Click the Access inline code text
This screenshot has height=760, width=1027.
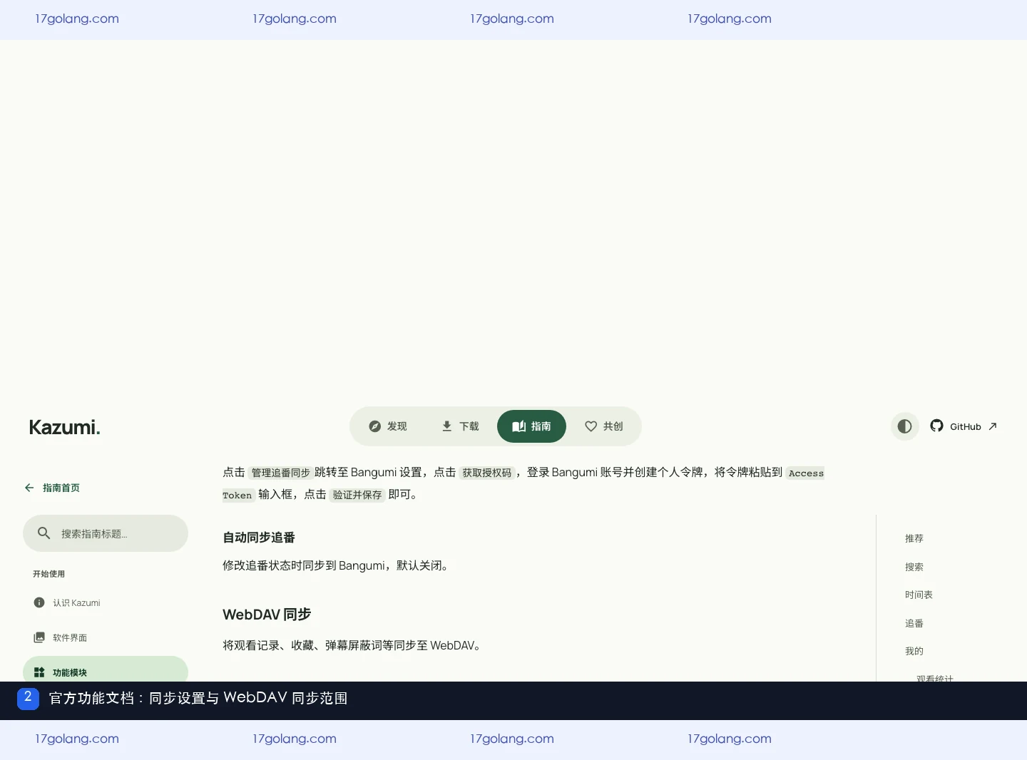pos(806,473)
